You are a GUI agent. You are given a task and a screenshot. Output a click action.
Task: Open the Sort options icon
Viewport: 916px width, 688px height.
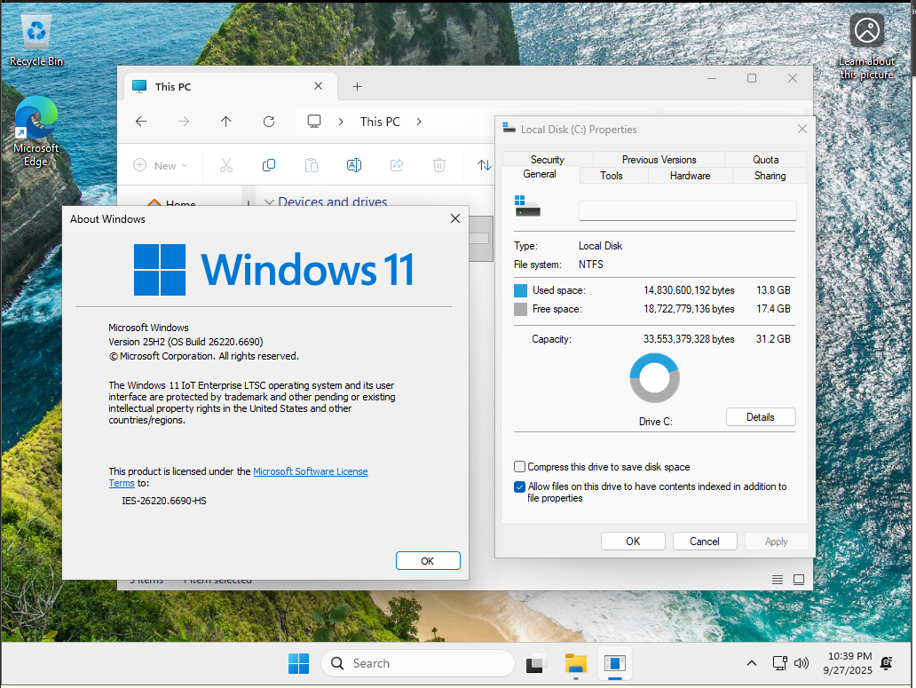[x=485, y=165]
